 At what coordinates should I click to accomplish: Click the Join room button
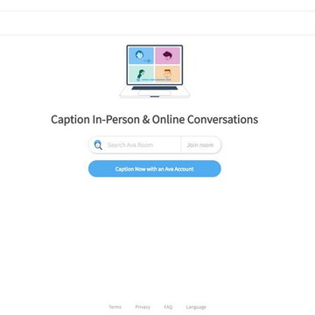pos(200,145)
